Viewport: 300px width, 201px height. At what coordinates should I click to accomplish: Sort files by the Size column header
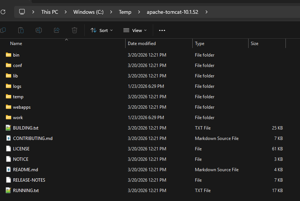click(255, 44)
